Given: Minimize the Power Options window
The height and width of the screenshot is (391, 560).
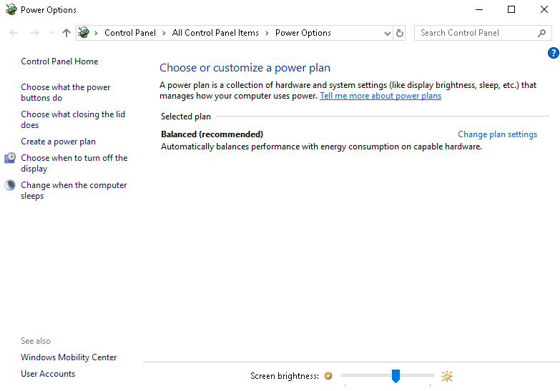Looking at the screenshot, I should coord(479,9).
